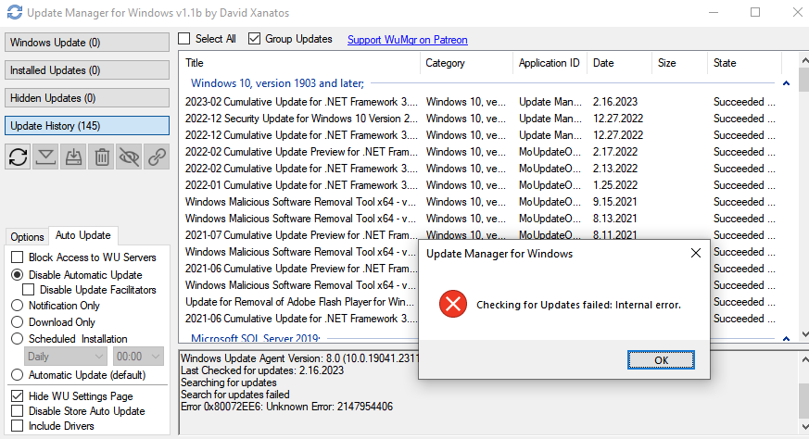Click the Windows 10, version 1903 and later group title
This screenshot has height=439, width=809.
coord(277,83)
